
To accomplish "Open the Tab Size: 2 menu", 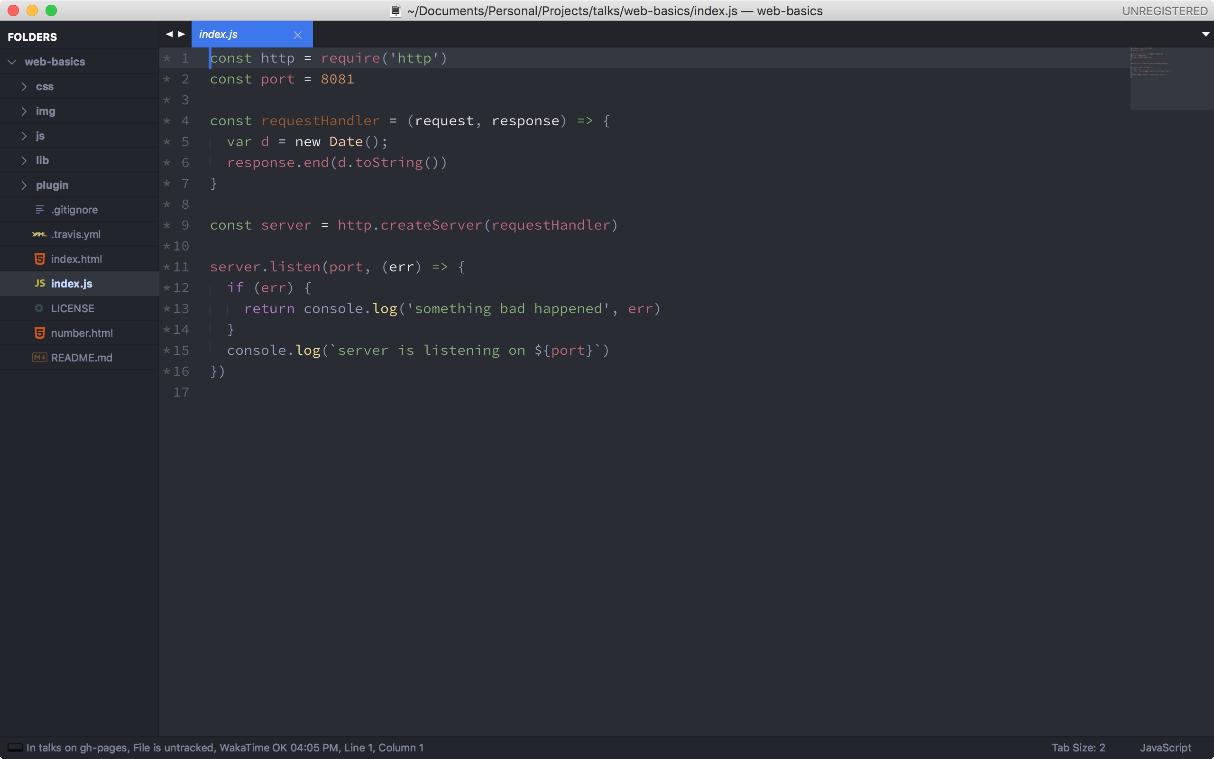I will coord(1078,748).
